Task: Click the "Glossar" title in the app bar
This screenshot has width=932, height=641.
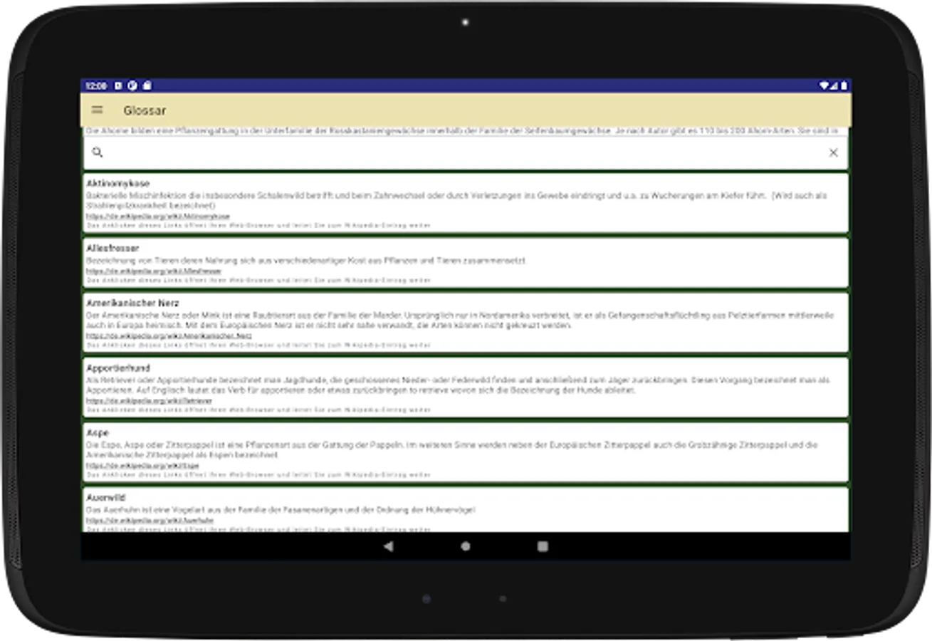Action: point(145,110)
